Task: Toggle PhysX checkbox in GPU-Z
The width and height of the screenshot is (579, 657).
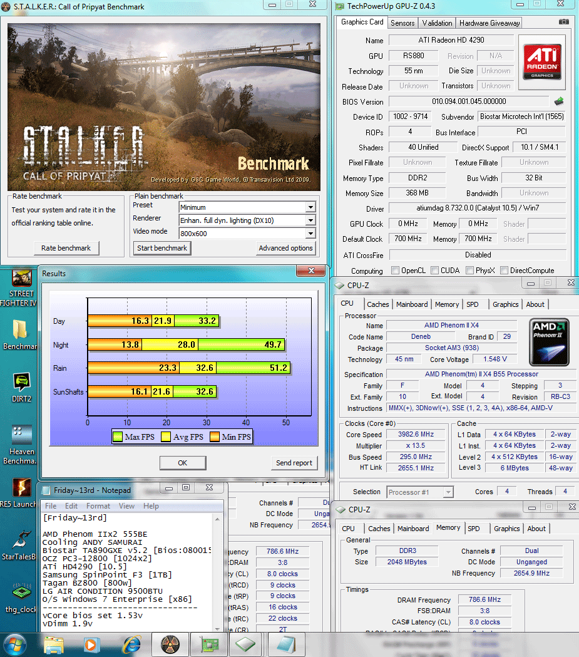Action: click(x=469, y=271)
